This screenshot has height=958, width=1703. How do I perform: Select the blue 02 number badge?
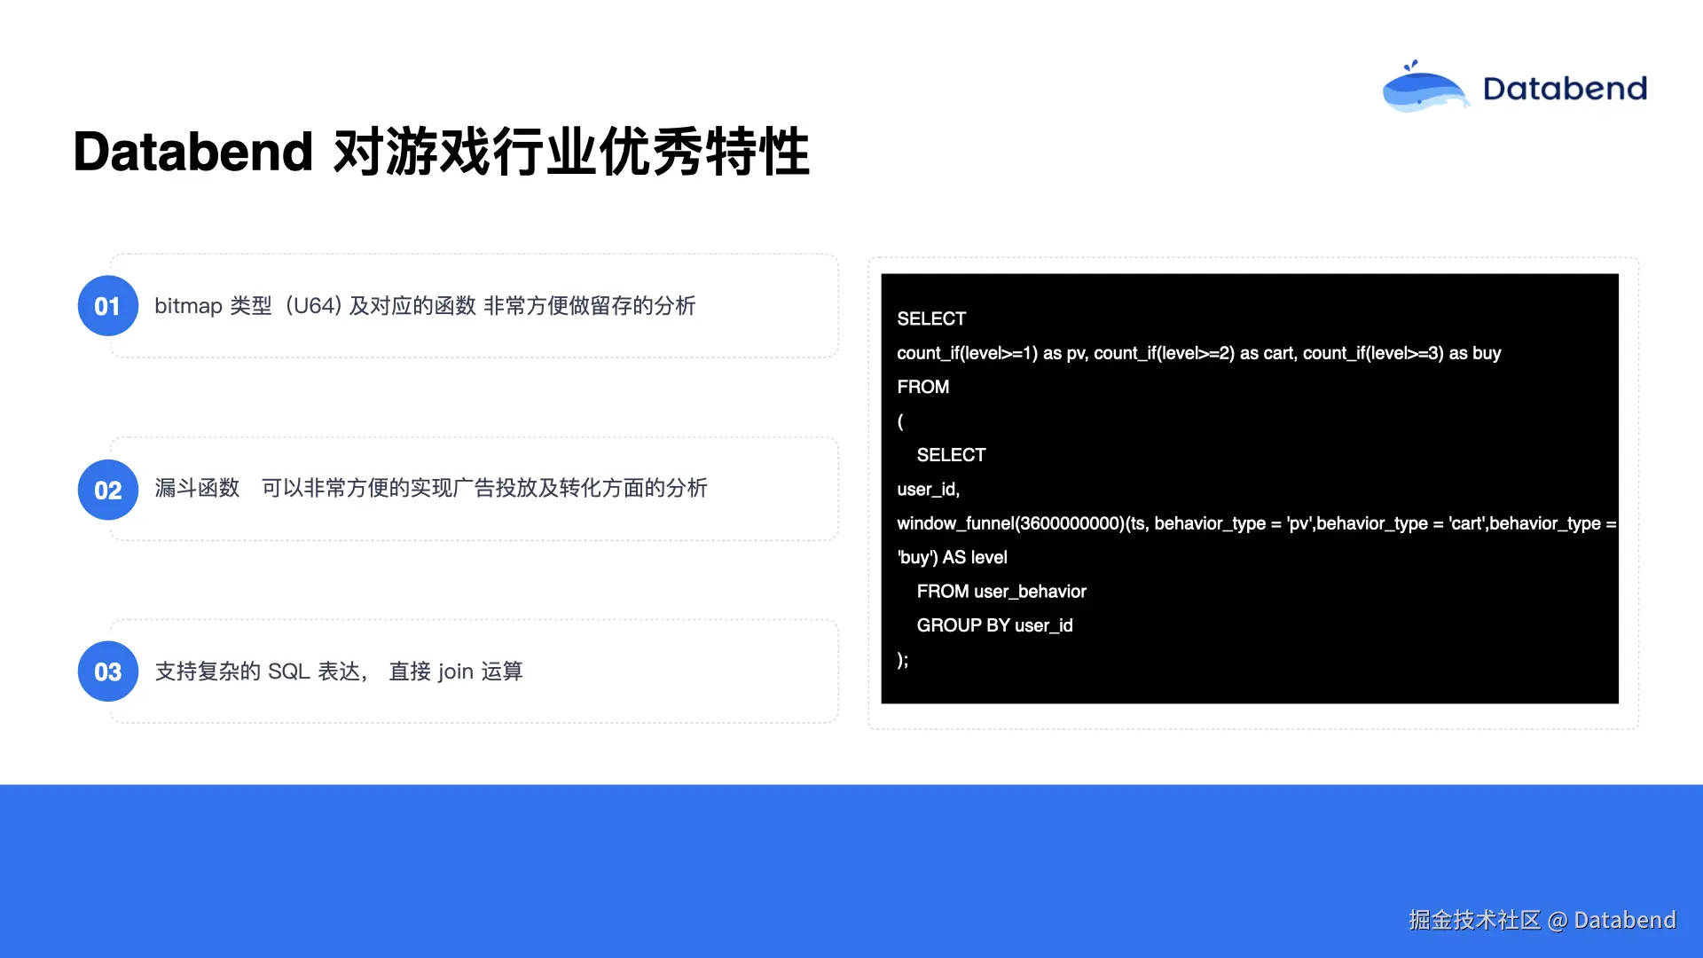coord(107,490)
